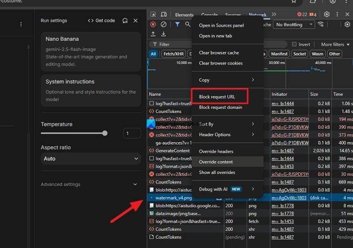Select the Fetch/XHR filter type
This screenshot has height=248, width=353.
click(x=173, y=54)
